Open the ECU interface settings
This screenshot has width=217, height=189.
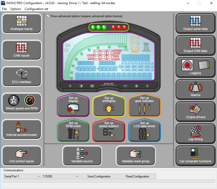click(x=22, y=76)
